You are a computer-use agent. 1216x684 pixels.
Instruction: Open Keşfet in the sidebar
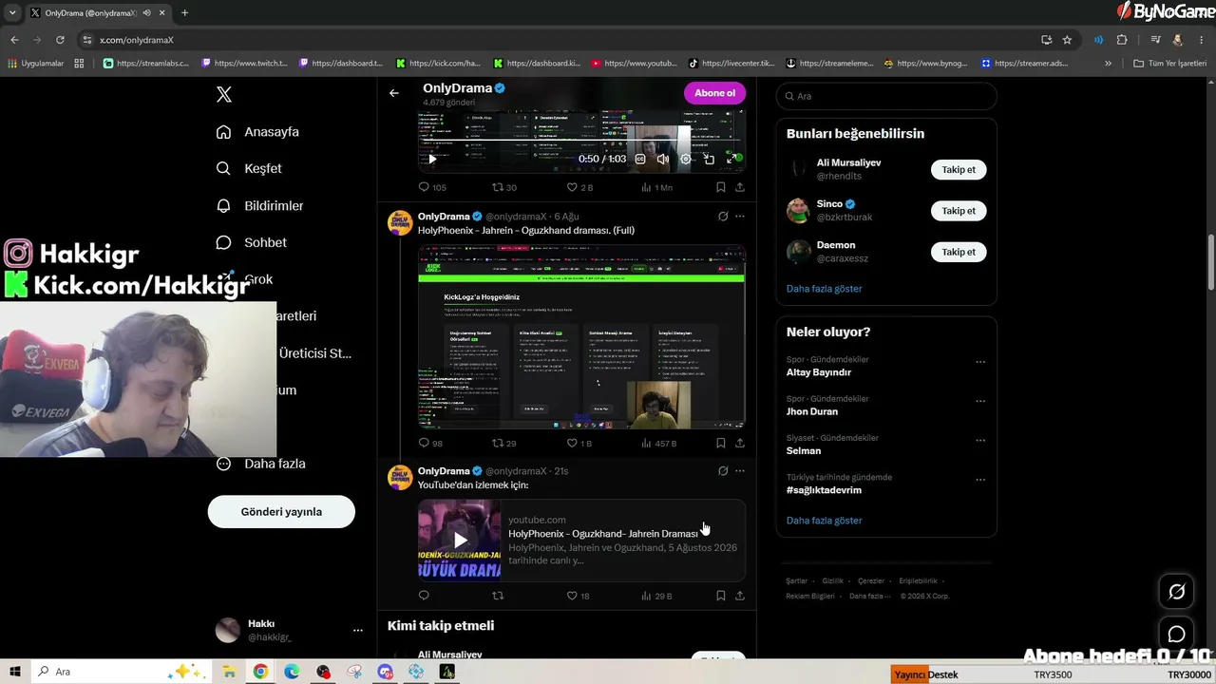coord(249,168)
